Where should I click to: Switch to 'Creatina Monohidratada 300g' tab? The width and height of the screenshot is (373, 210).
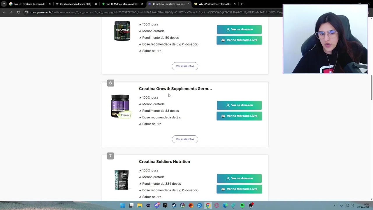coord(76,4)
